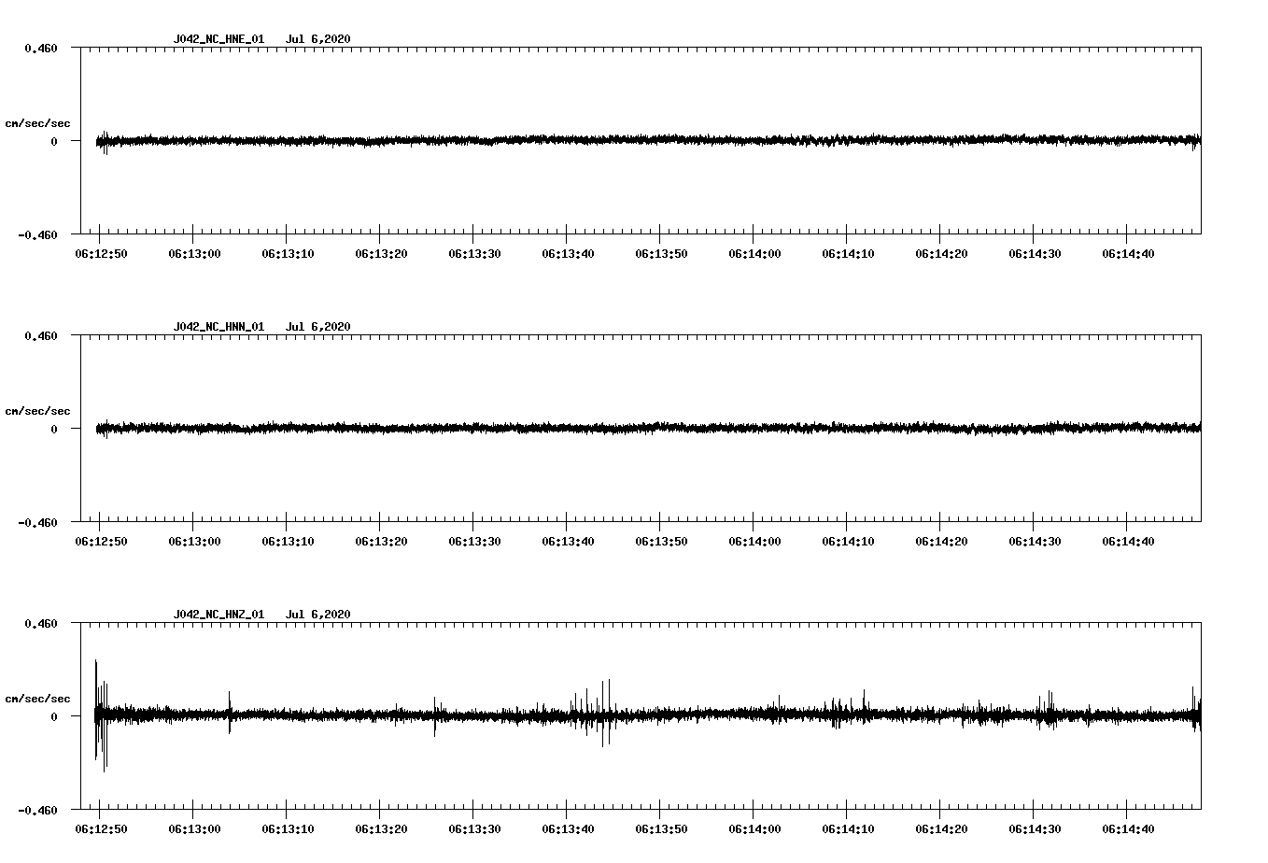Click 06:13:00 time label under HNZ plot

(x=194, y=829)
